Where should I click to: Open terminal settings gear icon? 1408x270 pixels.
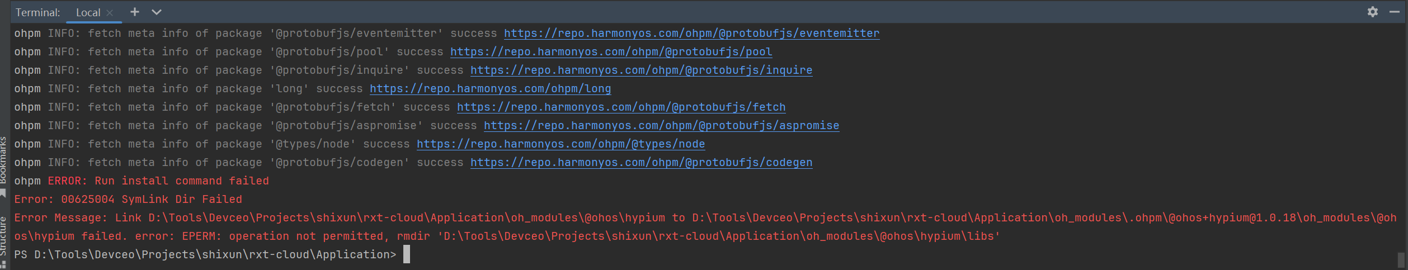[x=1372, y=12]
